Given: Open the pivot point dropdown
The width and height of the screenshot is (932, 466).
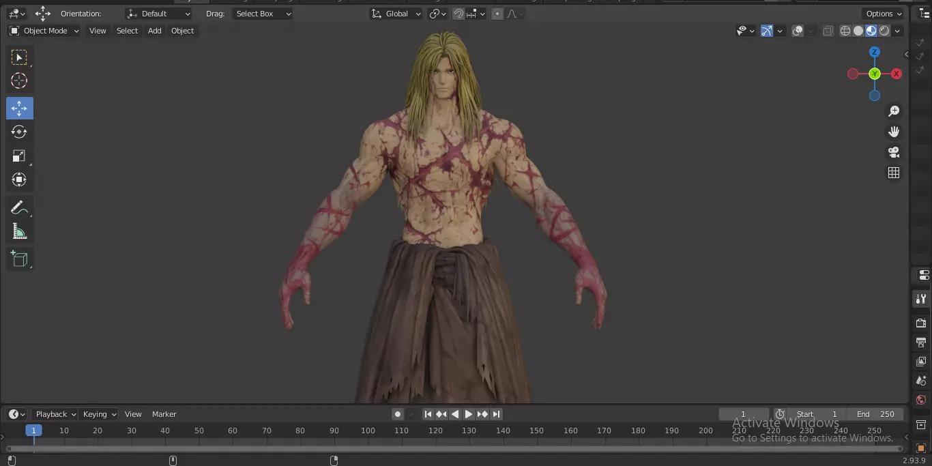Looking at the screenshot, I should point(438,14).
